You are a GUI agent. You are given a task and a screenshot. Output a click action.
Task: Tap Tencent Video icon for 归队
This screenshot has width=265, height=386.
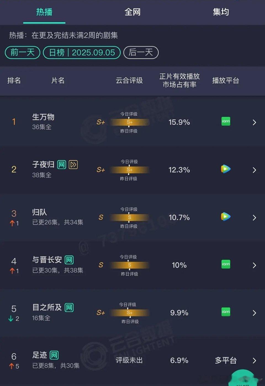(x=226, y=217)
